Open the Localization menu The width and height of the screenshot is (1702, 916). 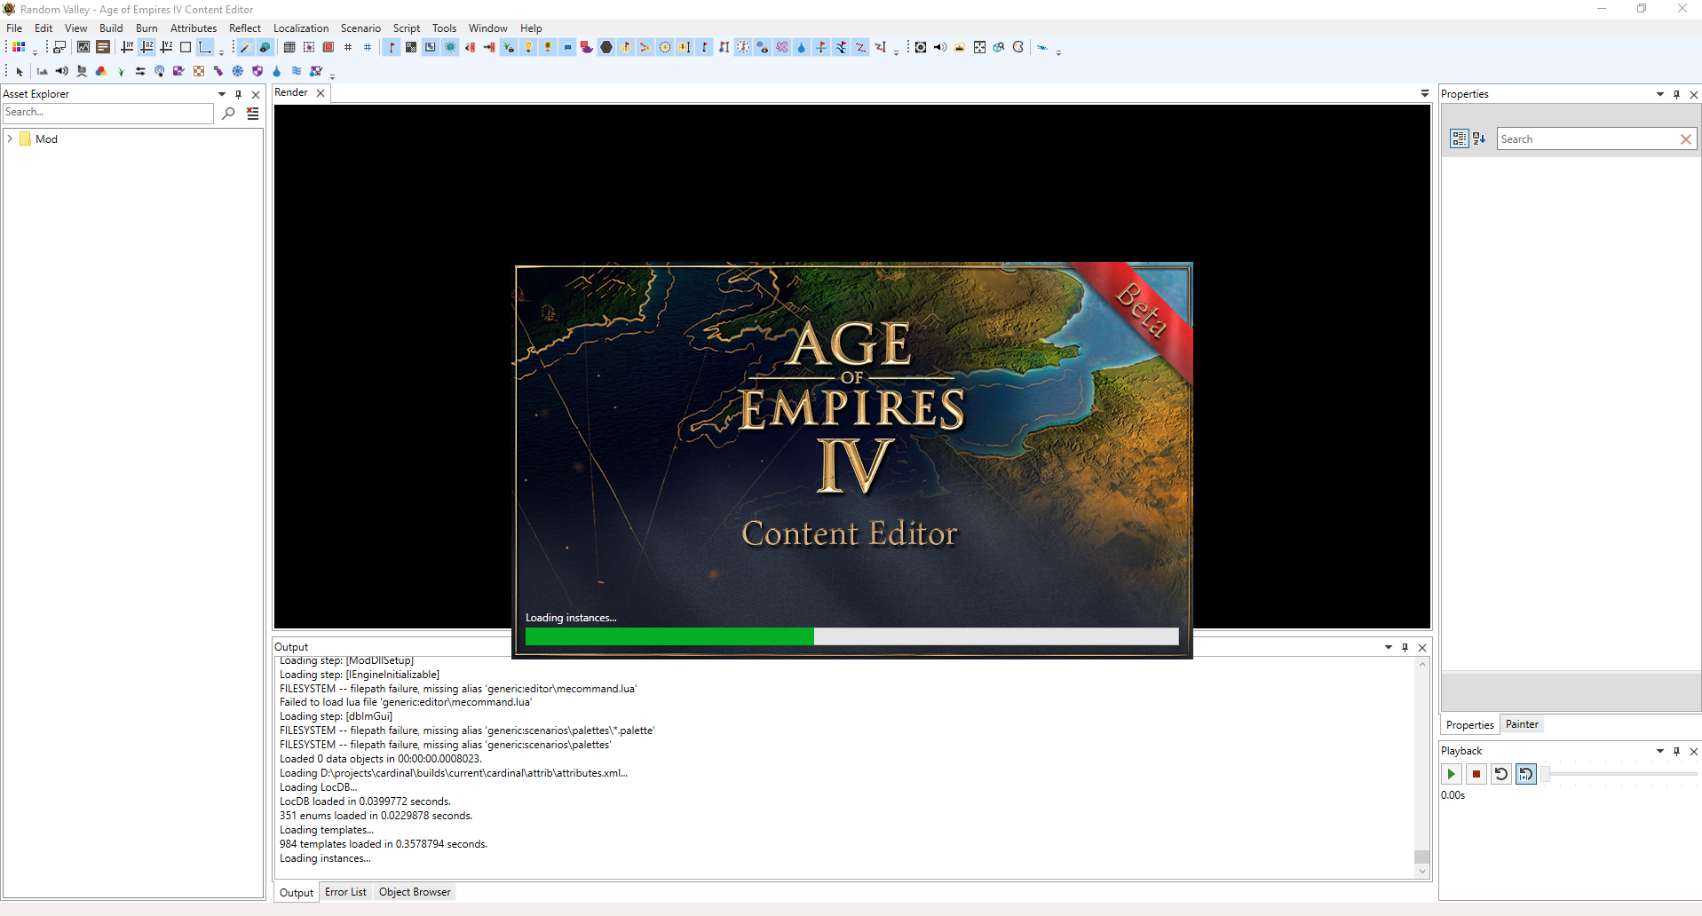point(301,28)
